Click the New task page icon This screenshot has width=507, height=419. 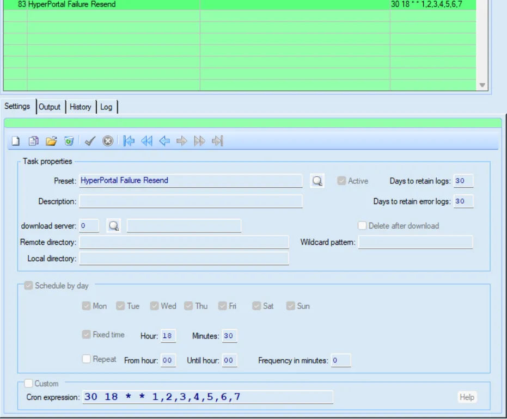click(15, 141)
